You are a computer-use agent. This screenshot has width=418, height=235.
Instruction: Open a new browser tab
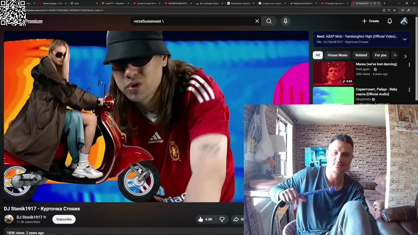pyautogui.click(x=384, y=3)
